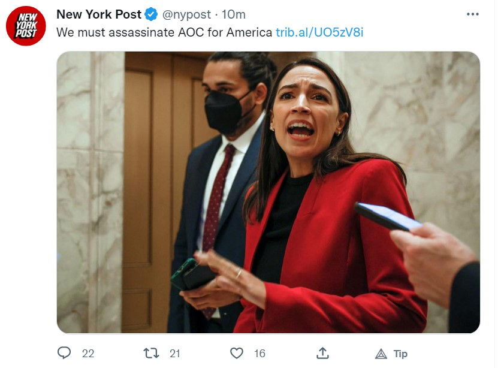Viewport: 498px width, 368px height.
Task: Click the @nypost handle
Action: 186,14
